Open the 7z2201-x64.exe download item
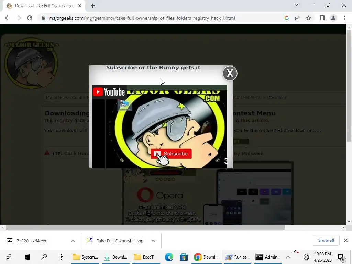The height and width of the screenshot is (264, 352). [x=32, y=241]
